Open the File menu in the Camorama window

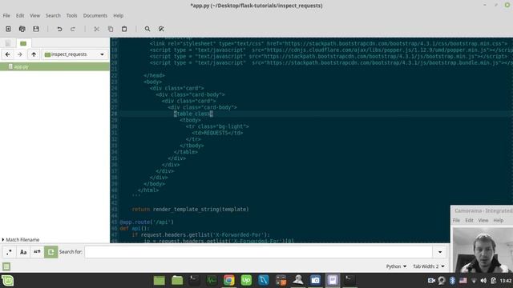456,221
